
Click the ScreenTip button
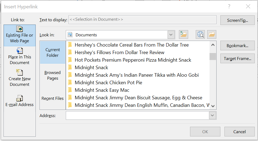pos(237,20)
